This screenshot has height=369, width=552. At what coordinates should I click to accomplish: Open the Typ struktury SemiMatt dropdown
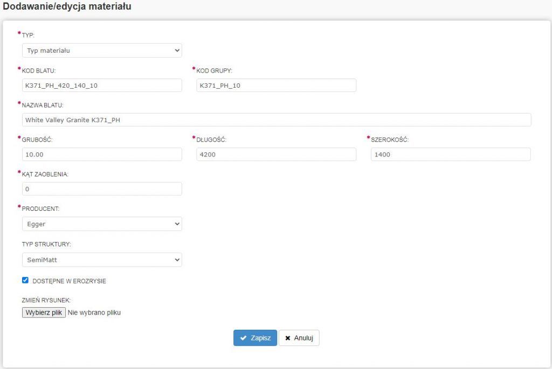(102, 260)
